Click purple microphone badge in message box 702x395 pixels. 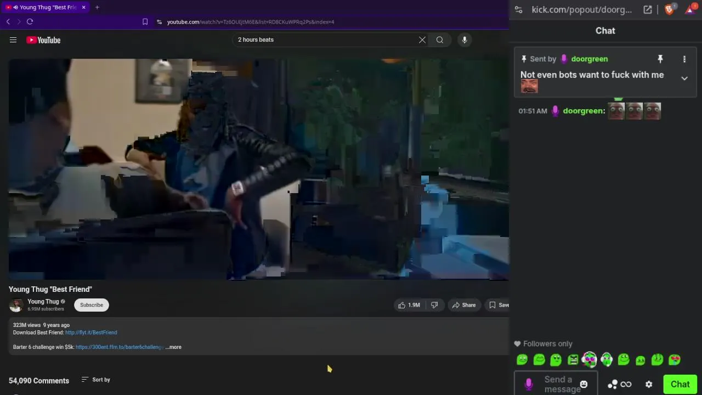pos(529,384)
